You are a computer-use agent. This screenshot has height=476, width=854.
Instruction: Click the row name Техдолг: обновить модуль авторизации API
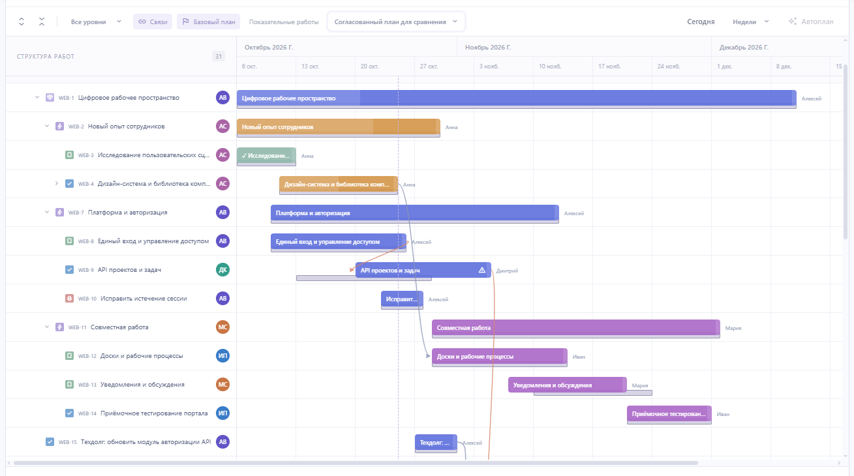pyautogui.click(x=146, y=442)
